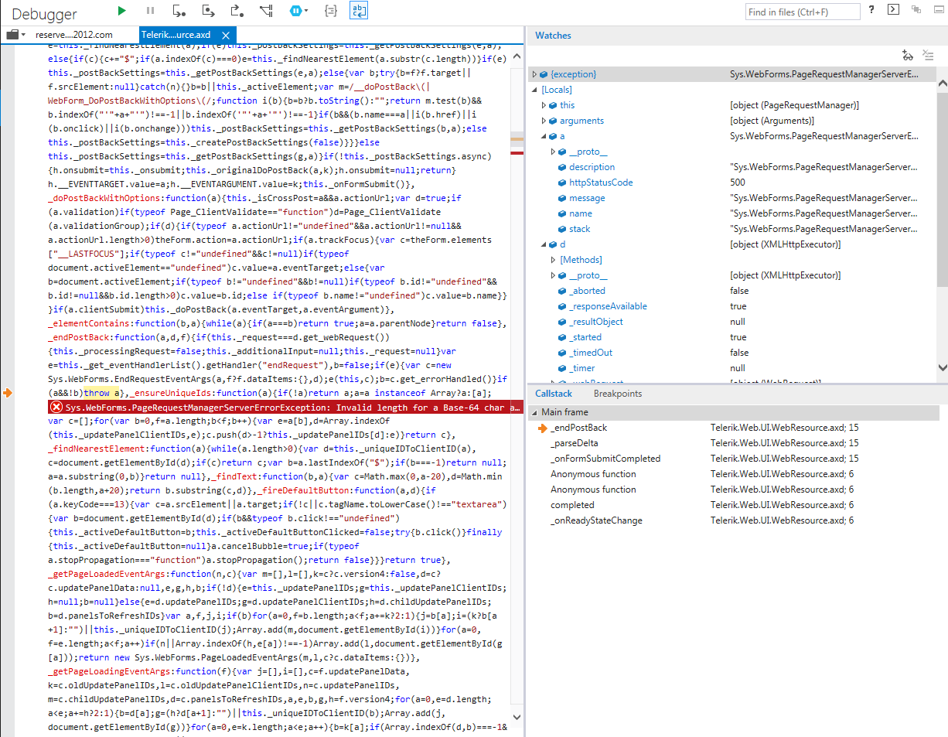Expand __proto__ under variable a

[x=553, y=152]
